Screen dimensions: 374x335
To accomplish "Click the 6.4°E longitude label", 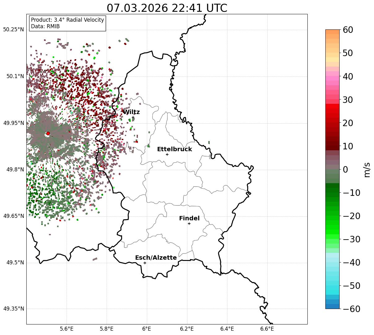I will pos(227,329).
